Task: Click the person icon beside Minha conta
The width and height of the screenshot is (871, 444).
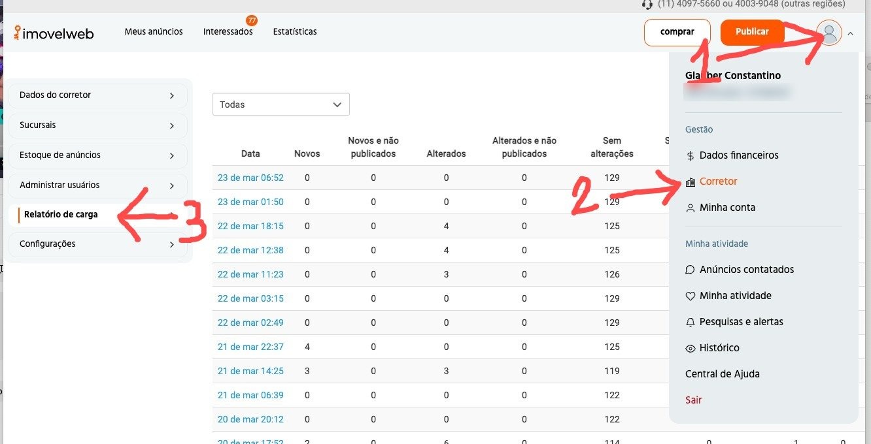Action: (690, 208)
